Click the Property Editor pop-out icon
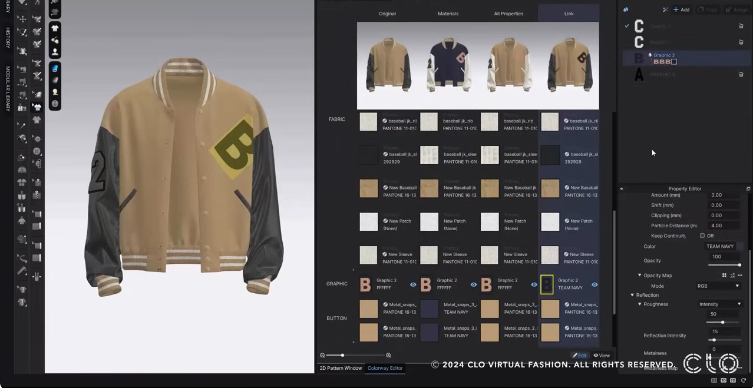The width and height of the screenshot is (753, 388). 748,188
